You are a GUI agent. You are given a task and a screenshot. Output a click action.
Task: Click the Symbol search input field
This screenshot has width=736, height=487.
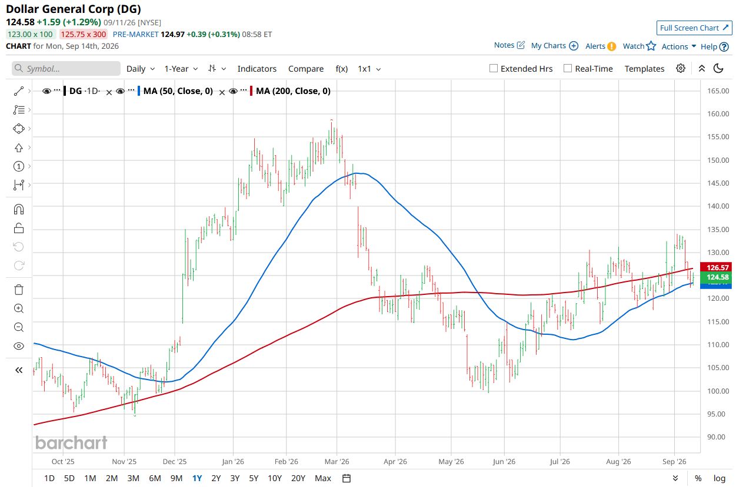[x=66, y=69]
